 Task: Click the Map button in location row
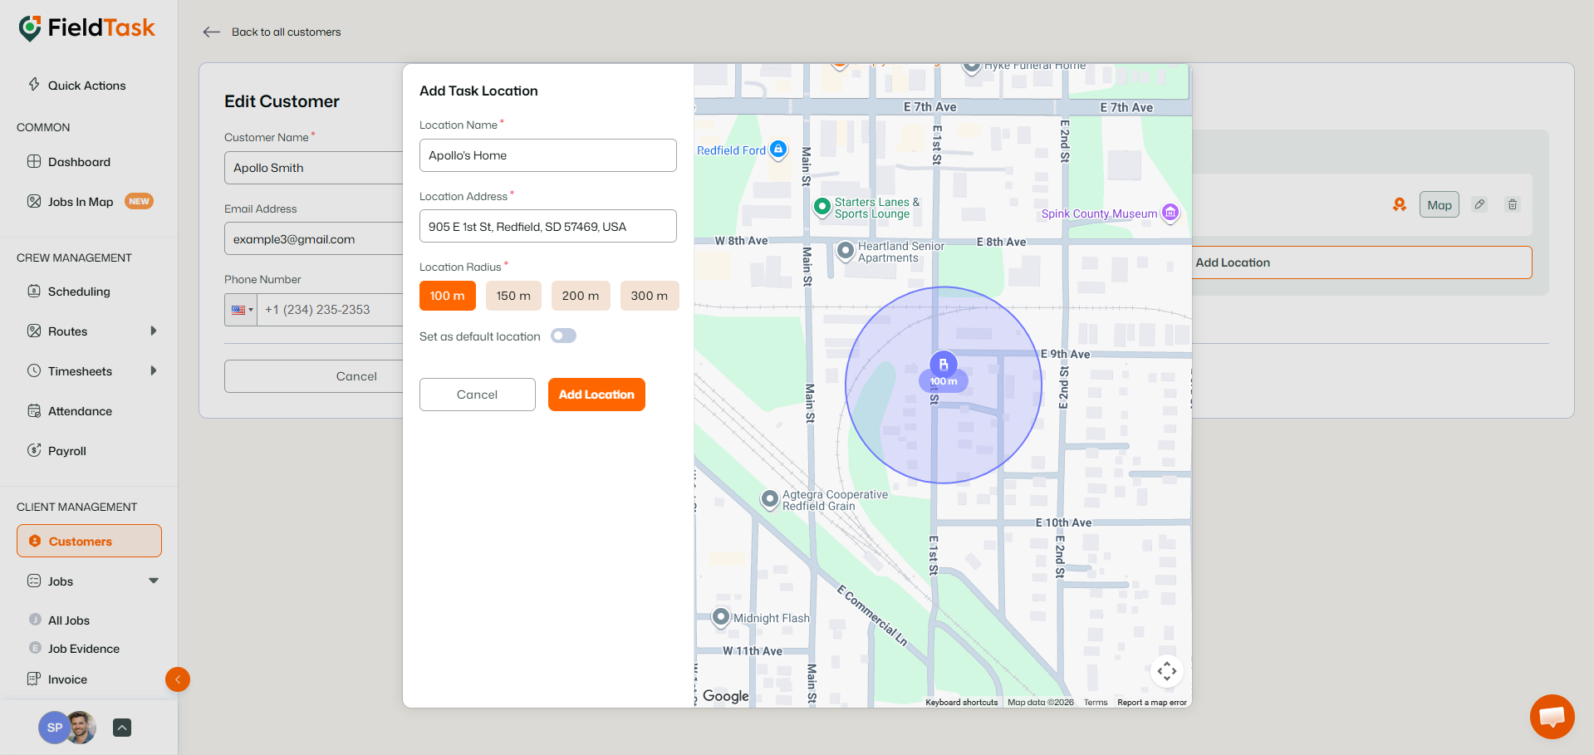tap(1440, 204)
